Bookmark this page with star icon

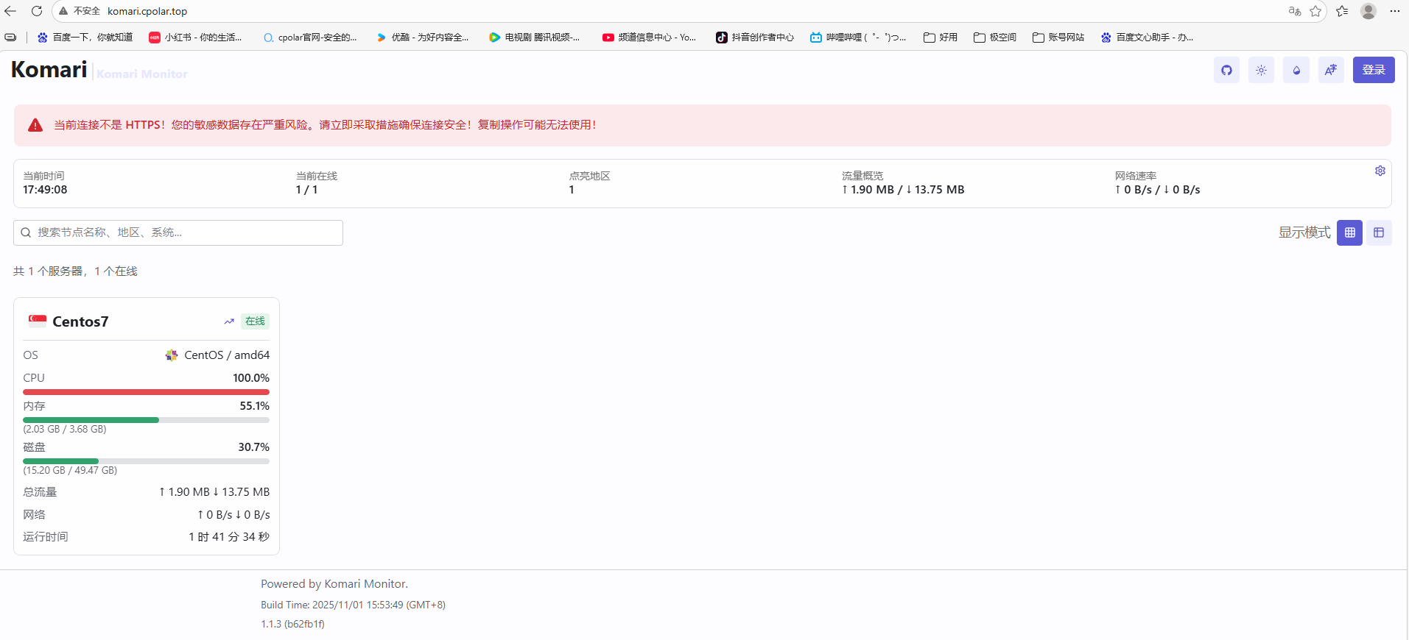pyautogui.click(x=1315, y=11)
